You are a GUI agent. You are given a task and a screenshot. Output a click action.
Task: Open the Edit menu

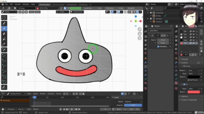tap(11, 4)
